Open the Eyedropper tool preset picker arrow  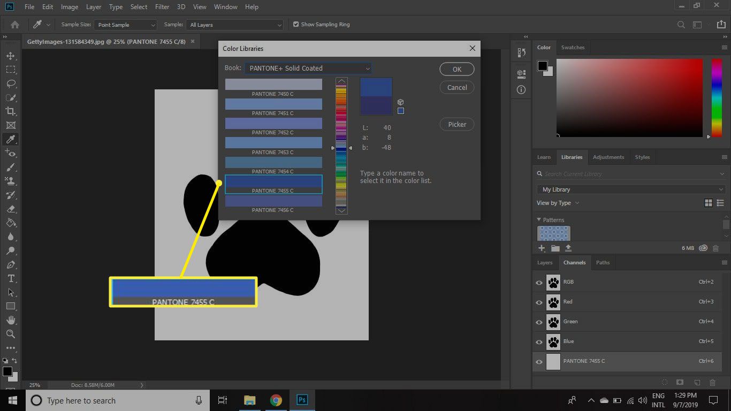(x=49, y=25)
